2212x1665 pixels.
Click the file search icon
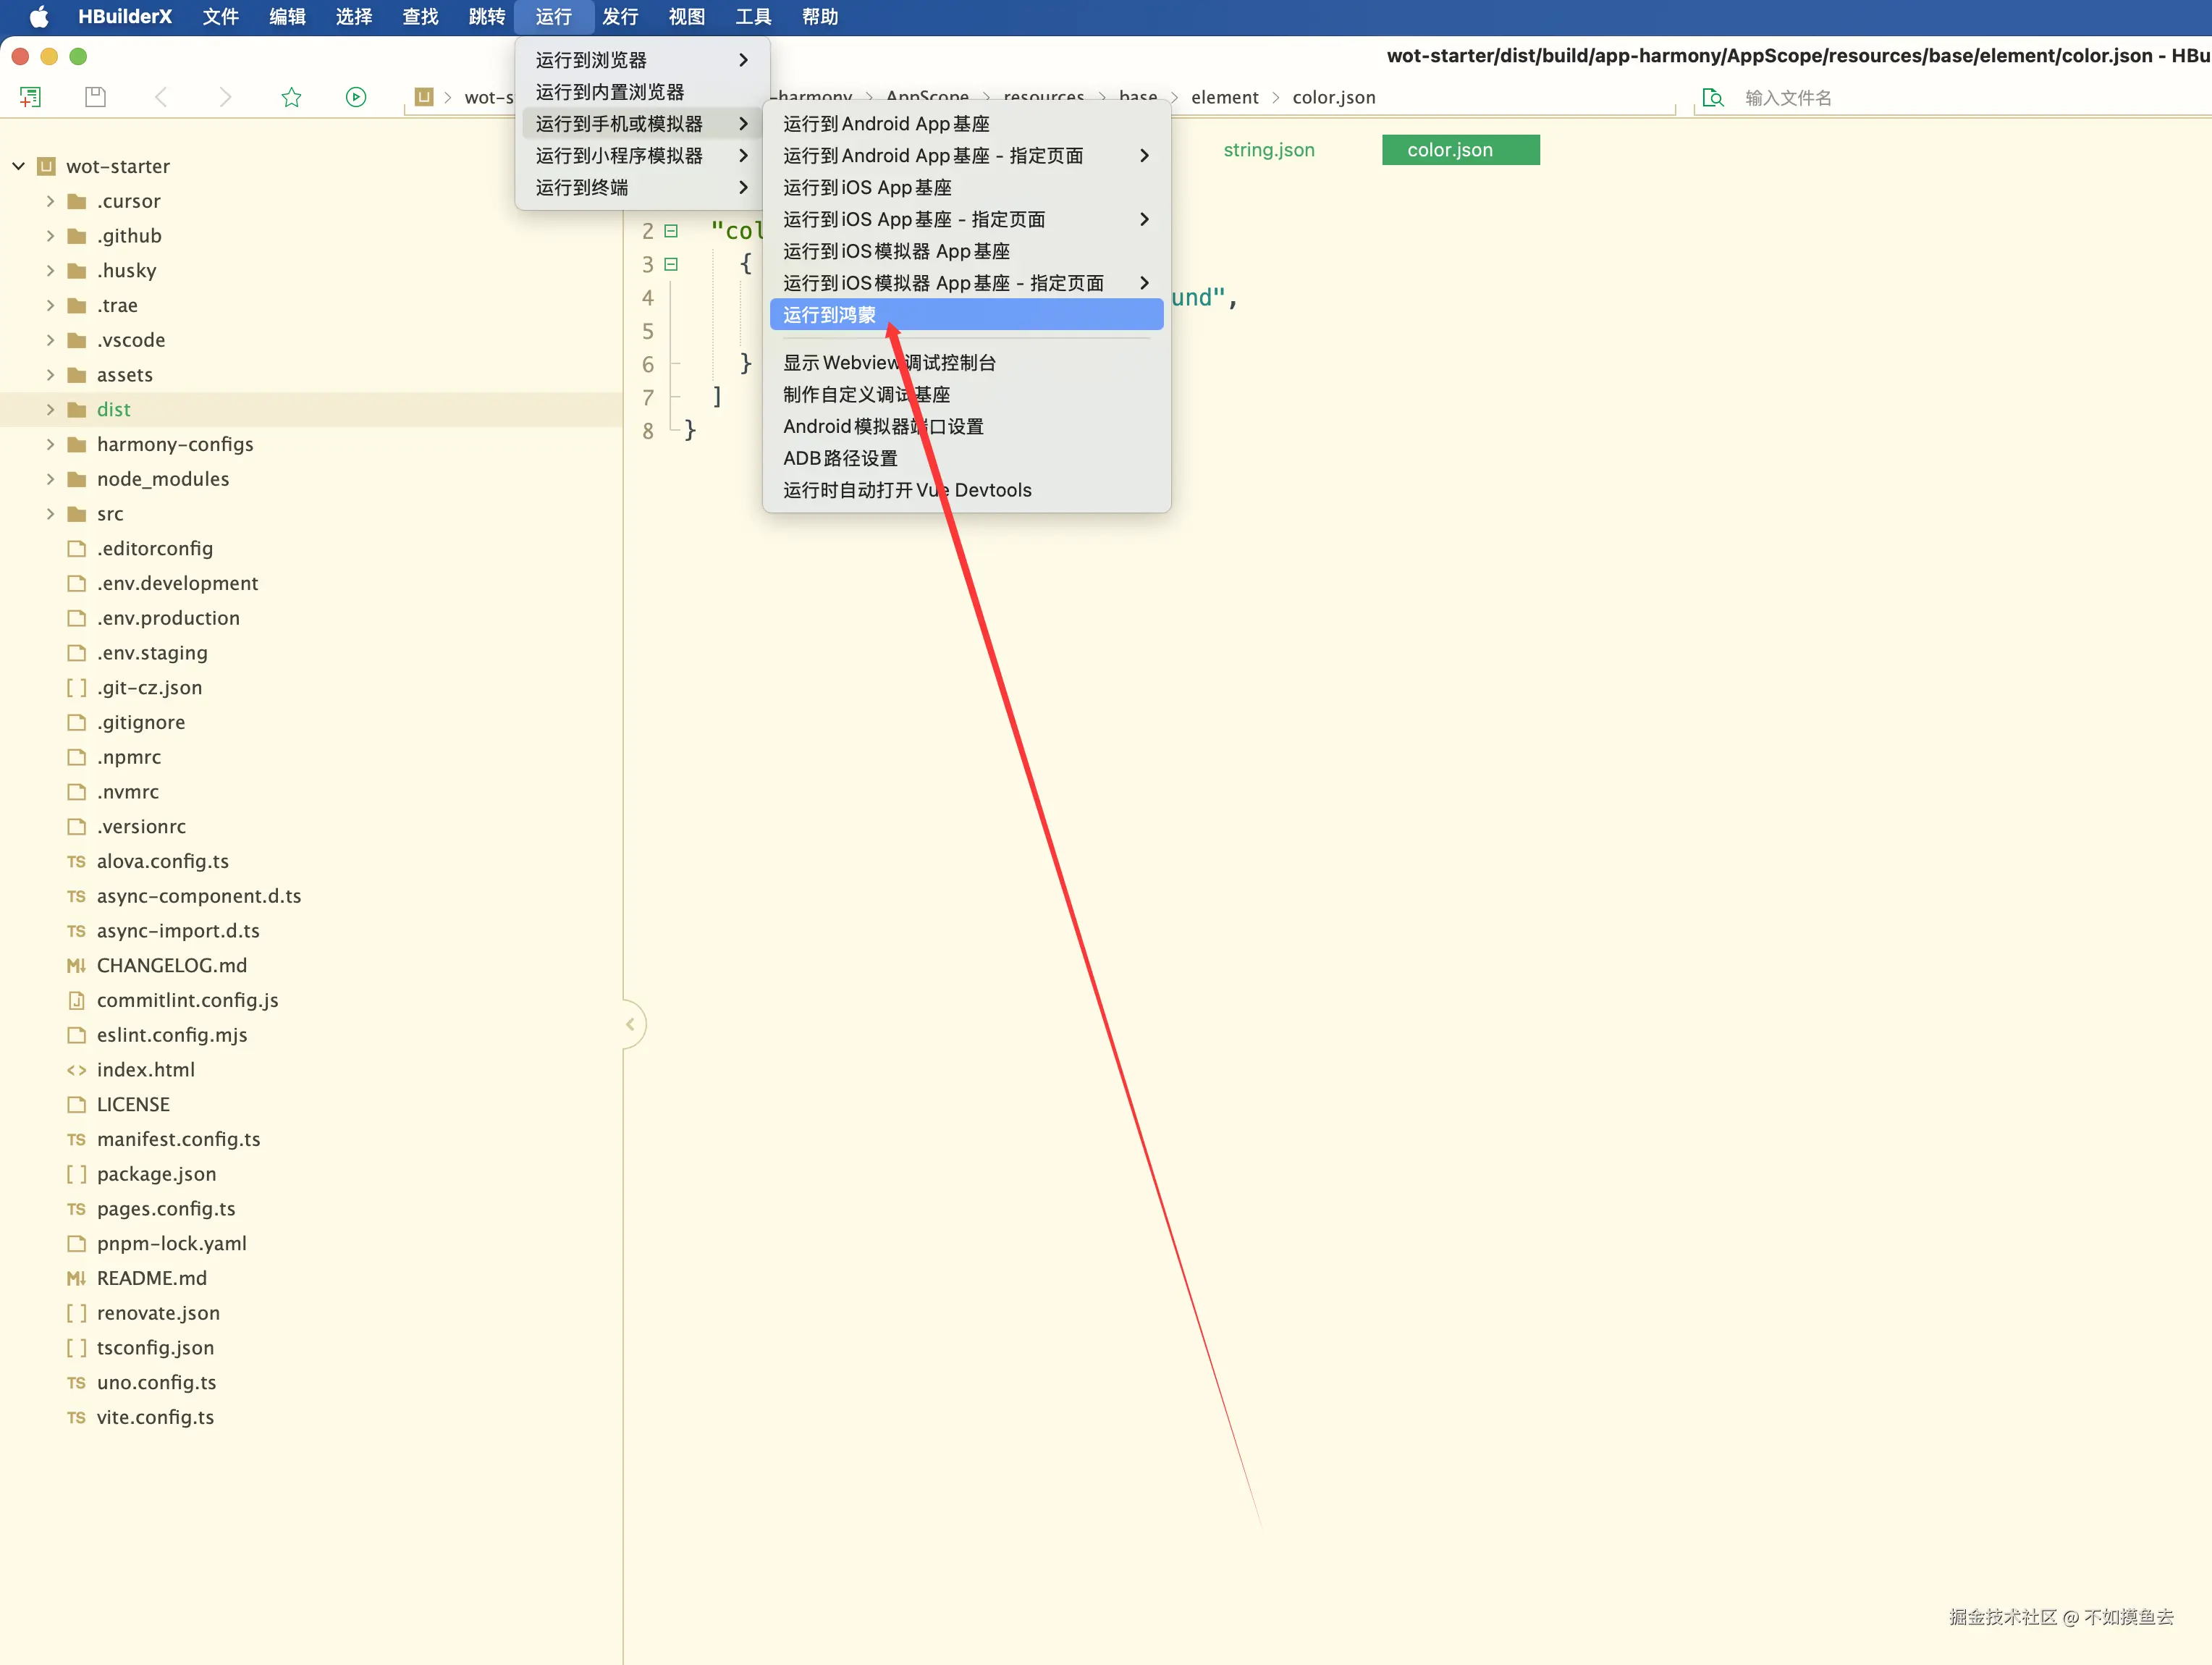pyautogui.click(x=1713, y=97)
